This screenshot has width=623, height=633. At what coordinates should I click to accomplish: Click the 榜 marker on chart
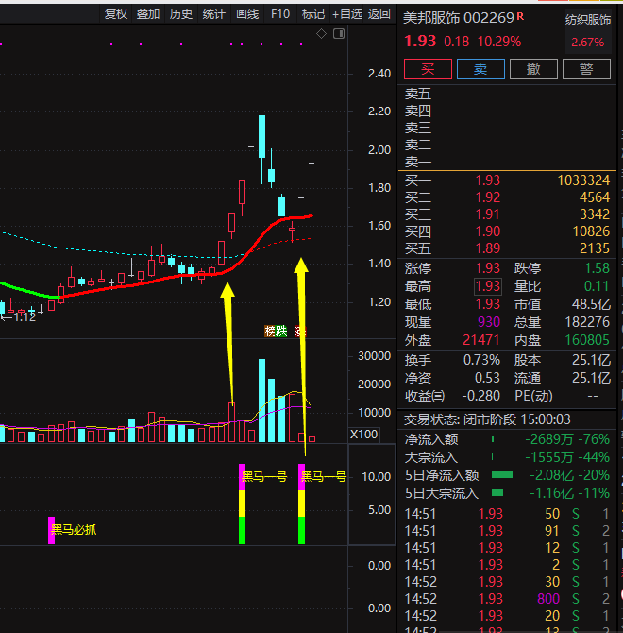[270, 332]
